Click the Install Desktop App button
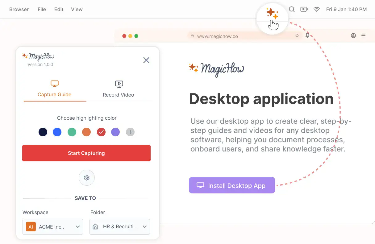The width and height of the screenshot is (375, 244). pos(232,185)
